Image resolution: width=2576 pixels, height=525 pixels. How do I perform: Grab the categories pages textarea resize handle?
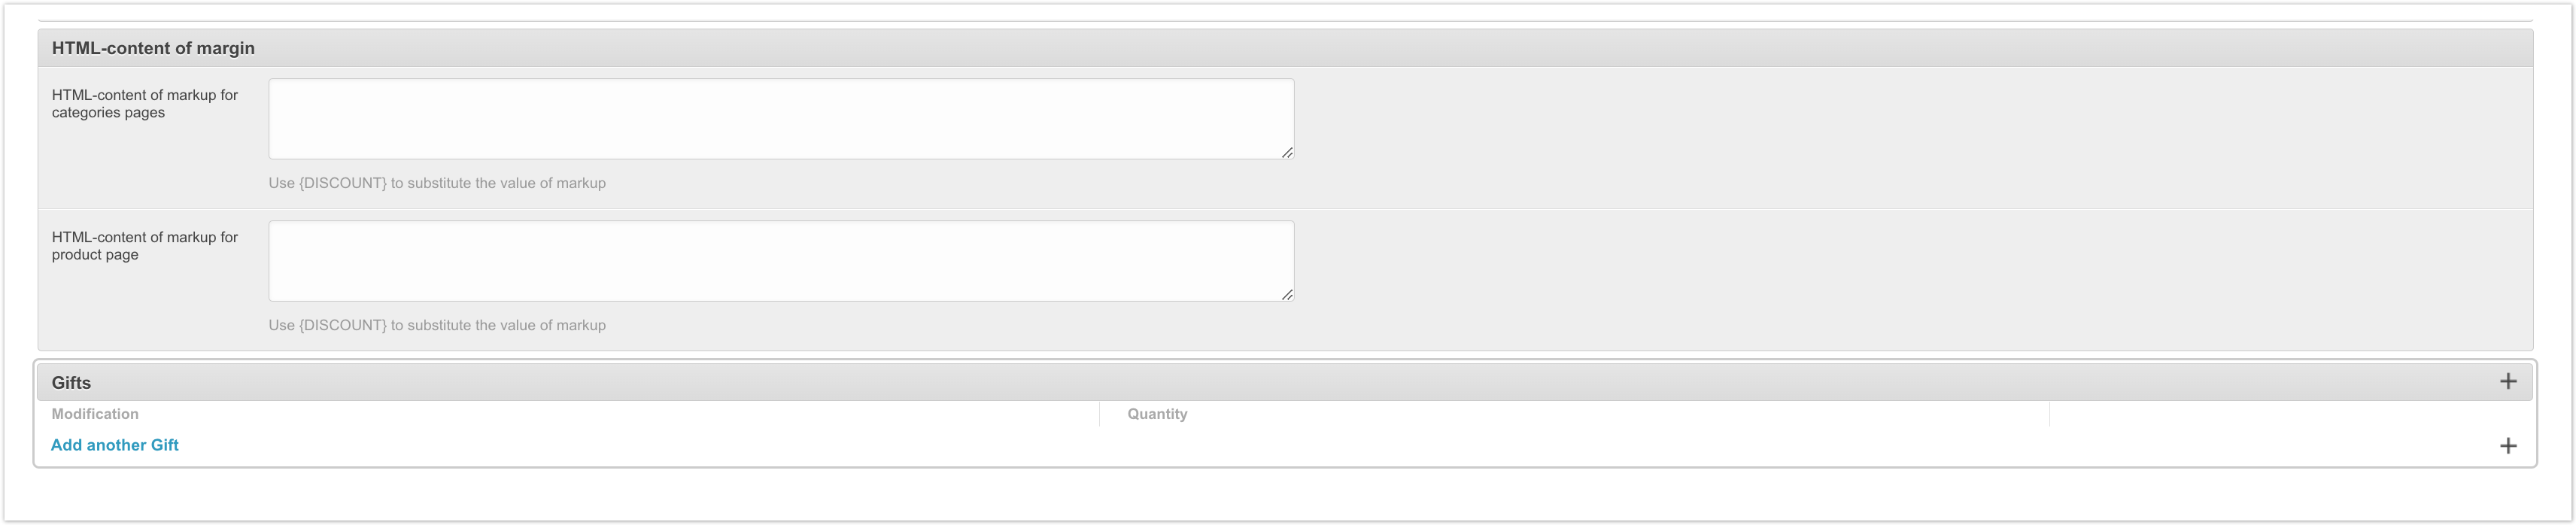point(1287,152)
